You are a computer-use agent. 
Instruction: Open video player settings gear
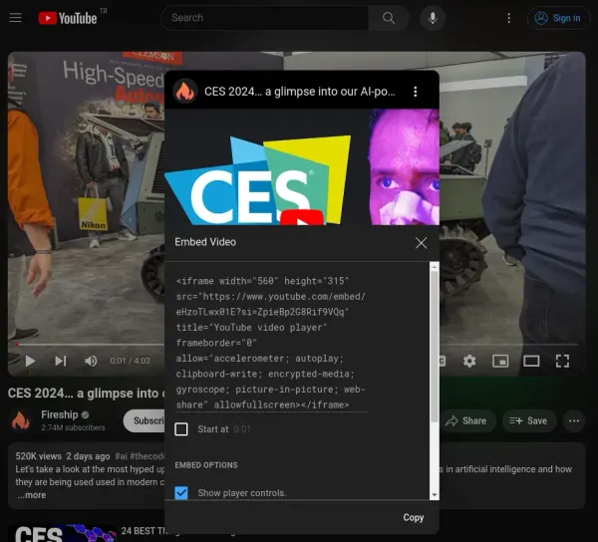469,361
